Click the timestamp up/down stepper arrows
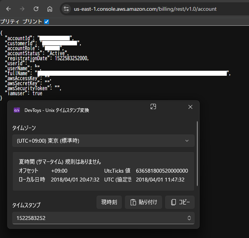The height and width of the screenshot is (238, 249). 189,218
